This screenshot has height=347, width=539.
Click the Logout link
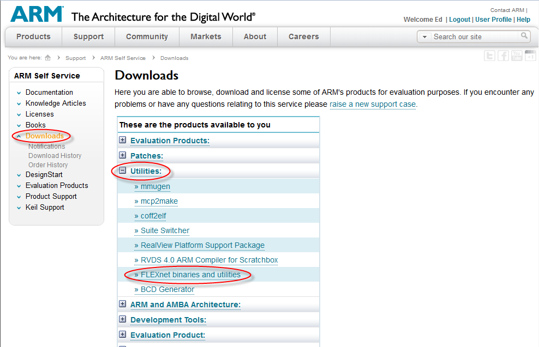click(x=459, y=20)
